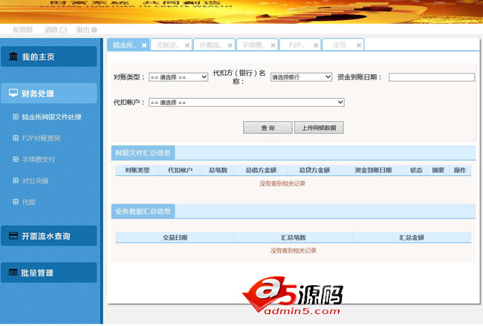Click the 资金到账日期 column header
Viewport: 483px width, 326px height.
pos(373,170)
